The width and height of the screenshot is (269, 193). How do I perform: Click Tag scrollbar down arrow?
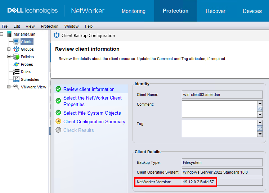coord(260,134)
